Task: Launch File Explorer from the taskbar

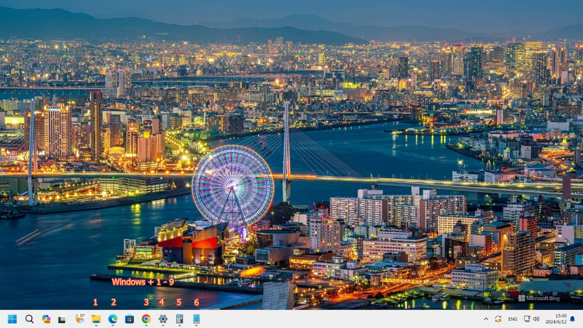Action: [x=96, y=319]
